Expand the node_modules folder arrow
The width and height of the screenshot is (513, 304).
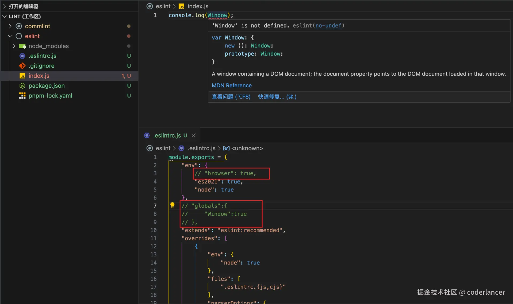tap(14, 46)
